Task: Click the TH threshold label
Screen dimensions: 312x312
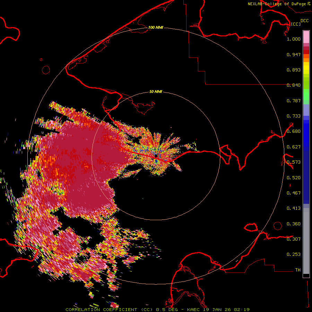Action: pos(298,270)
